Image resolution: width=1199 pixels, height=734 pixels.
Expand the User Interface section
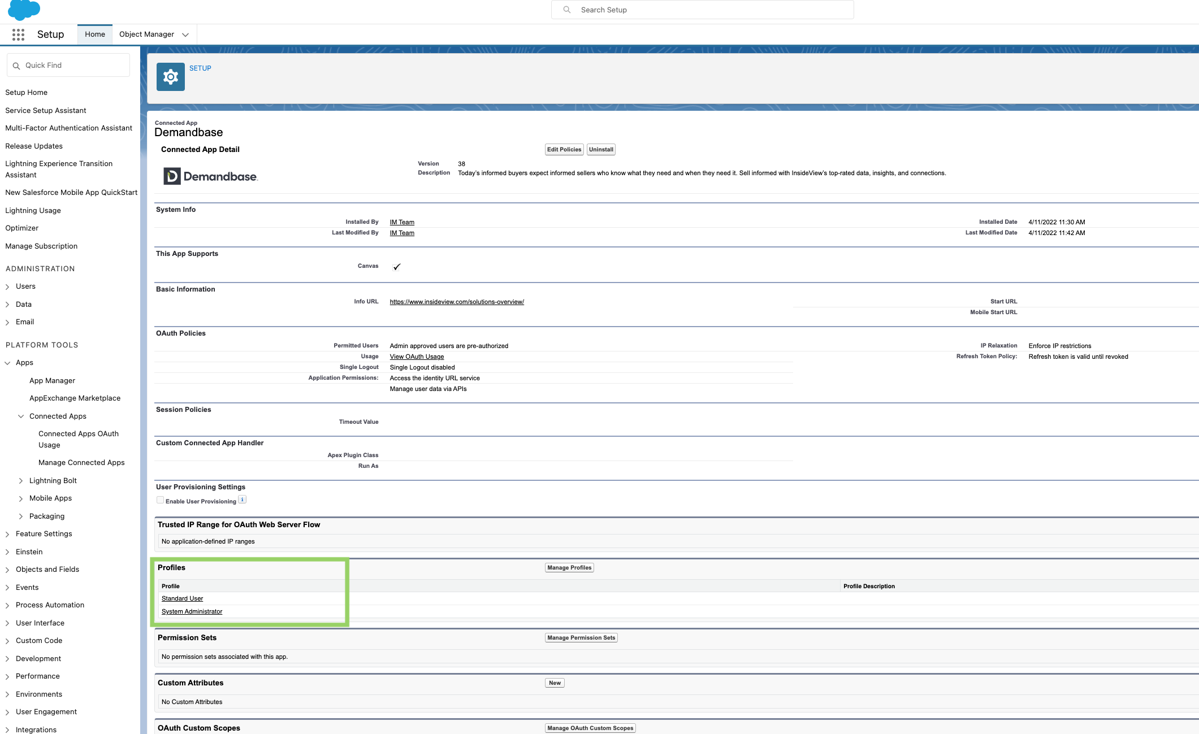[x=7, y=623]
